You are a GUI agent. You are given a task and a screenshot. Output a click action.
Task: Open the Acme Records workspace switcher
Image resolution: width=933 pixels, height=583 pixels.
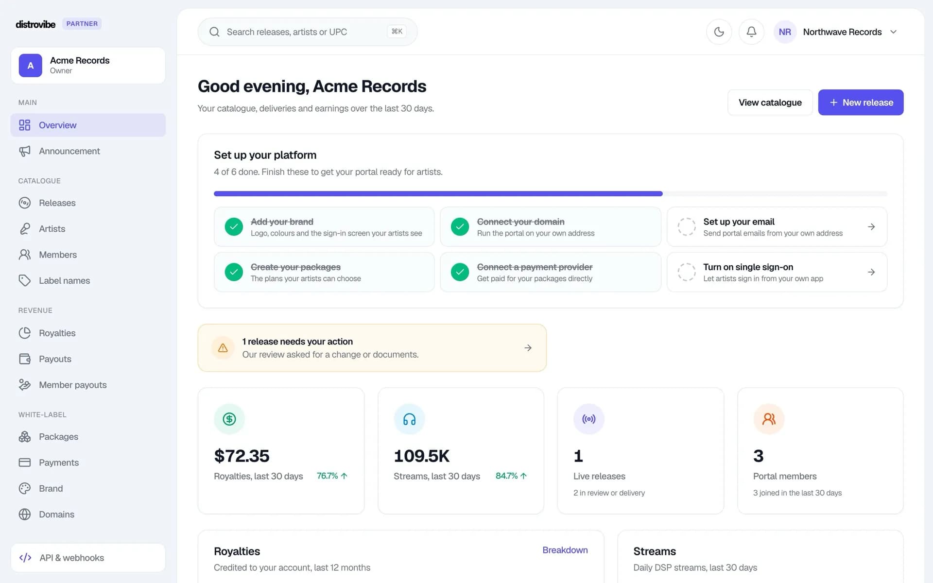tap(88, 66)
